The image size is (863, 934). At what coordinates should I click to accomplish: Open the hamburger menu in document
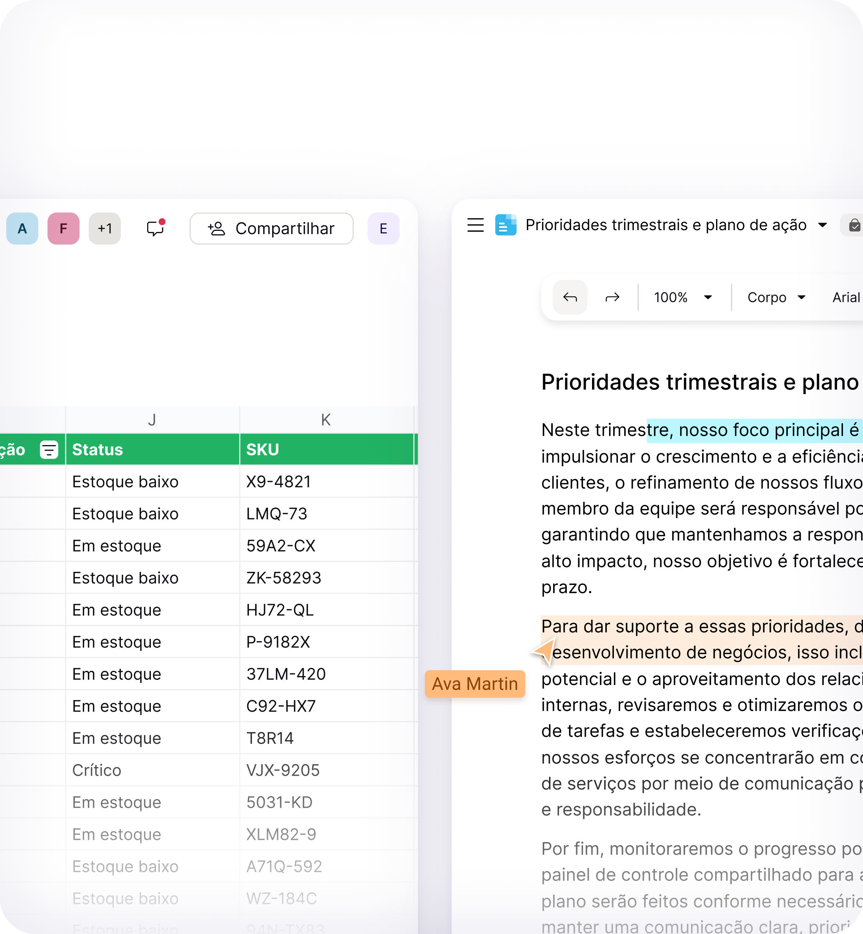coord(475,225)
